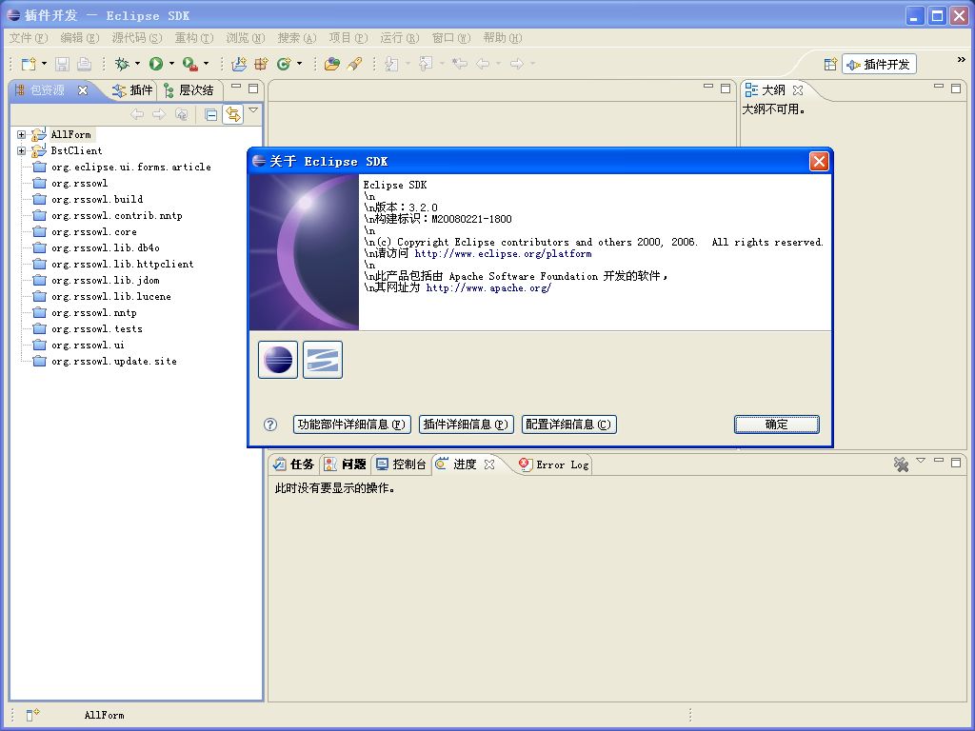Open the 运行 menu
Viewport: 975px width, 731px height.
coord(400,38)
